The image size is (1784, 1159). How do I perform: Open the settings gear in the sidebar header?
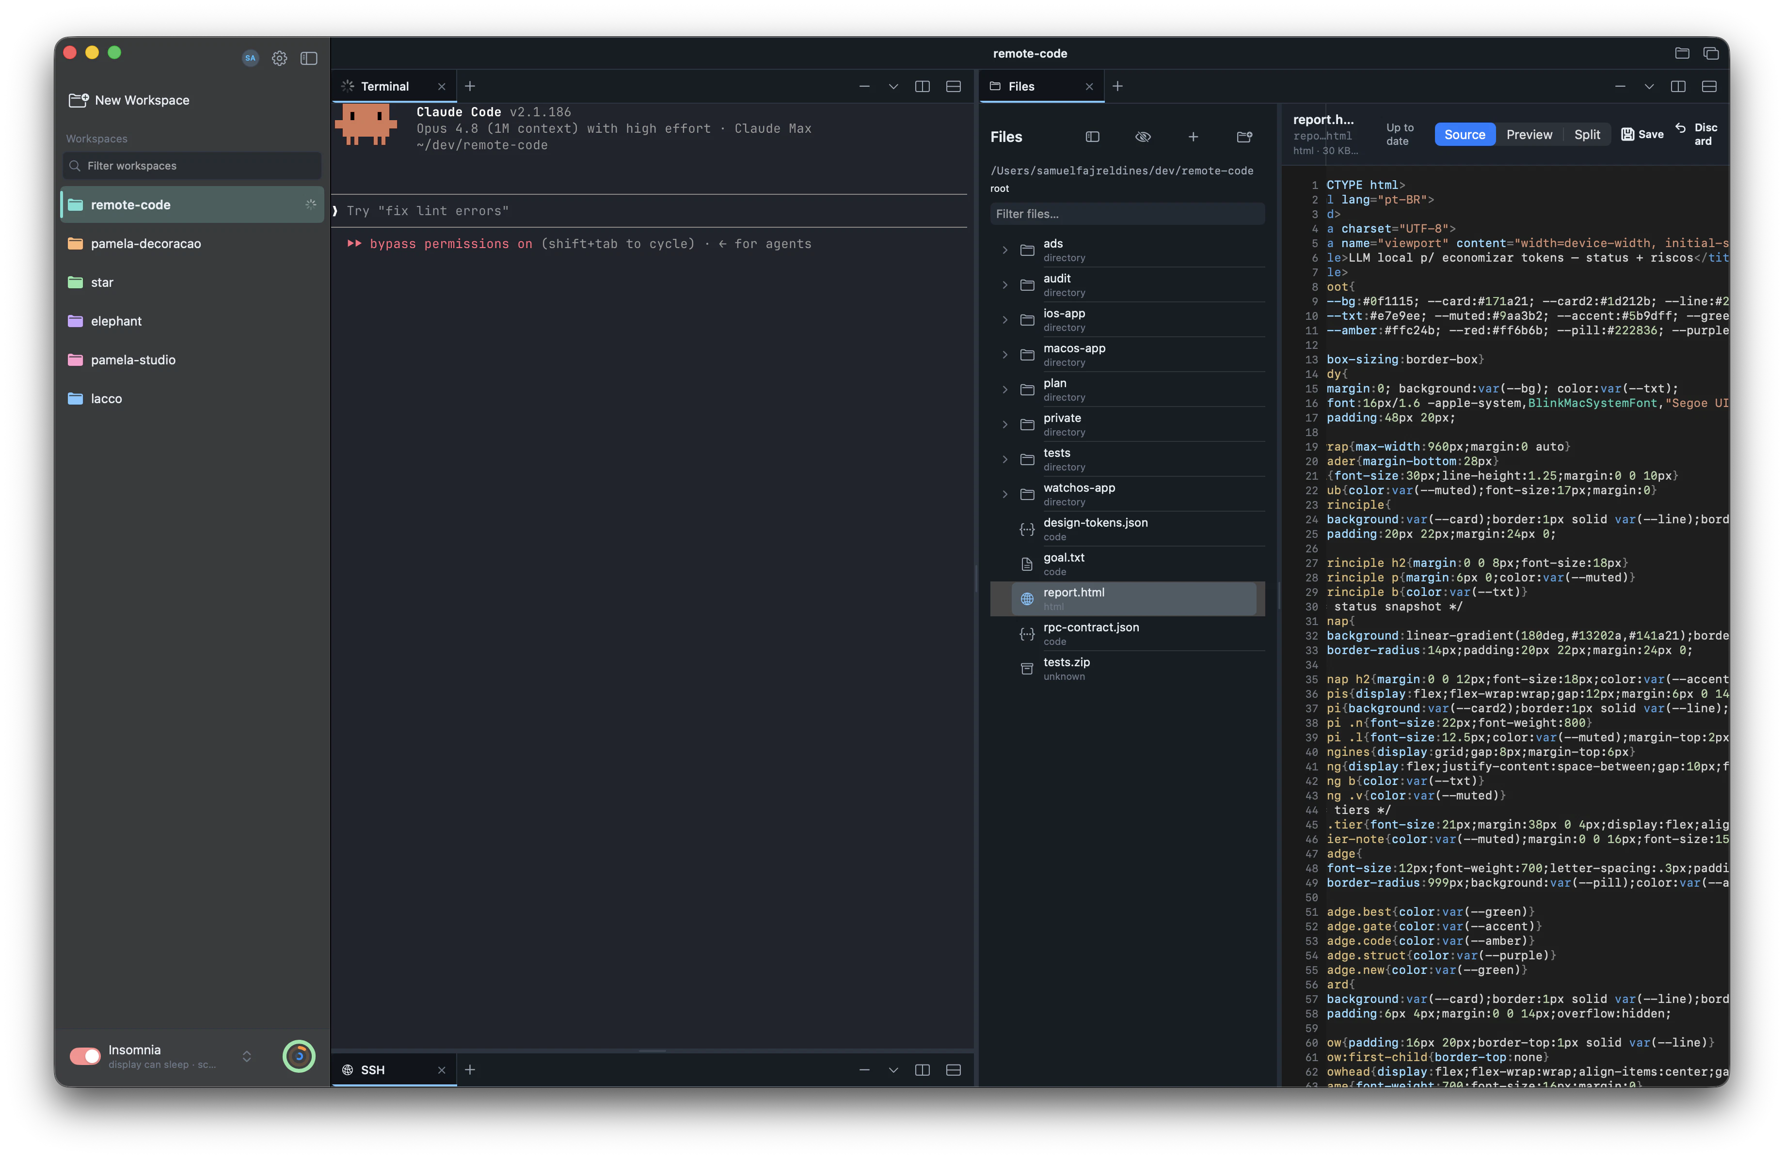(x=279, y=58)
